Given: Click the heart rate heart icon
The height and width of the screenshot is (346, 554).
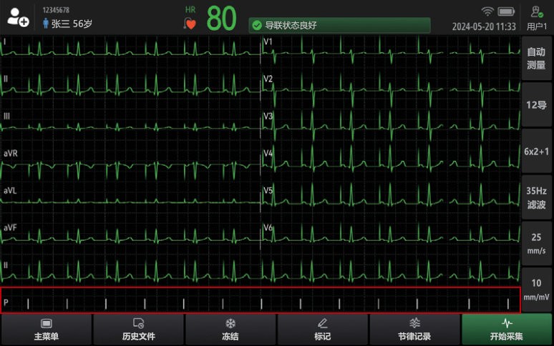Looking at the screenshot, I should 190,24.
